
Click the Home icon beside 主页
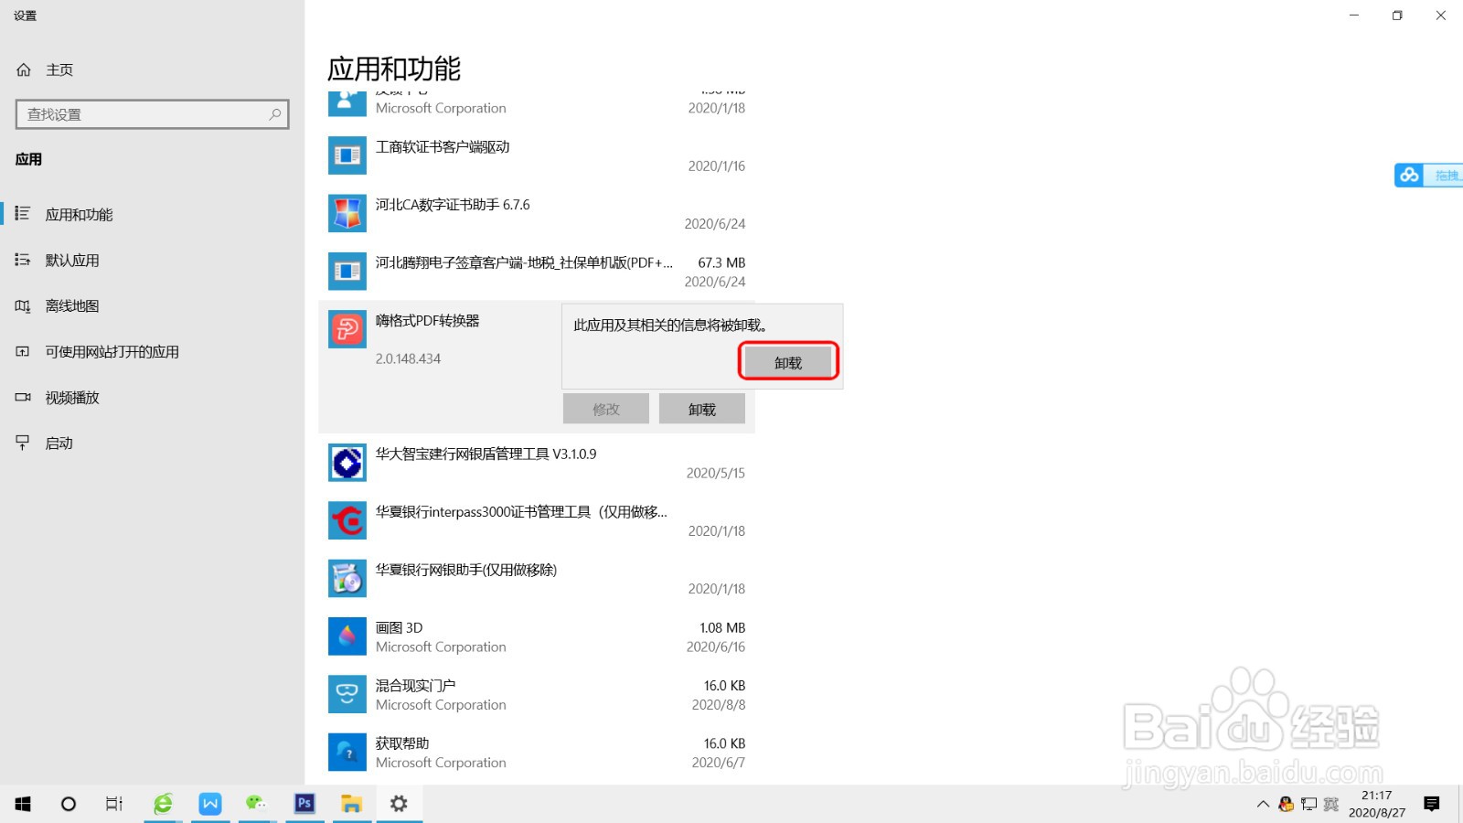[x=24, y=69]
